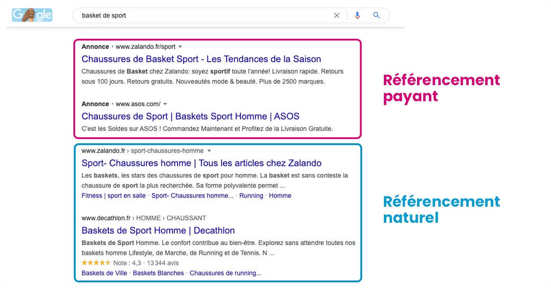Follow the 'Sport- Chaussures homme...' sitelink
Viewport: 551px width, 288px height.
(192, 196)
